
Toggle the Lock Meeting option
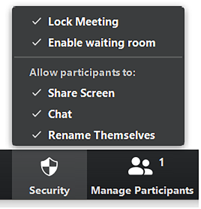[83, 22]
